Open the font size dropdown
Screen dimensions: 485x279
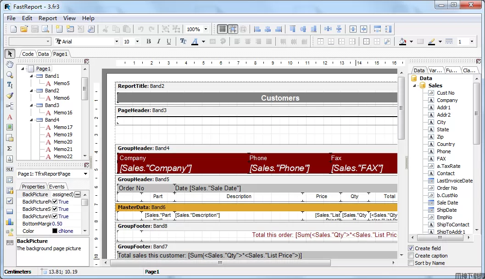coord(138,42)
